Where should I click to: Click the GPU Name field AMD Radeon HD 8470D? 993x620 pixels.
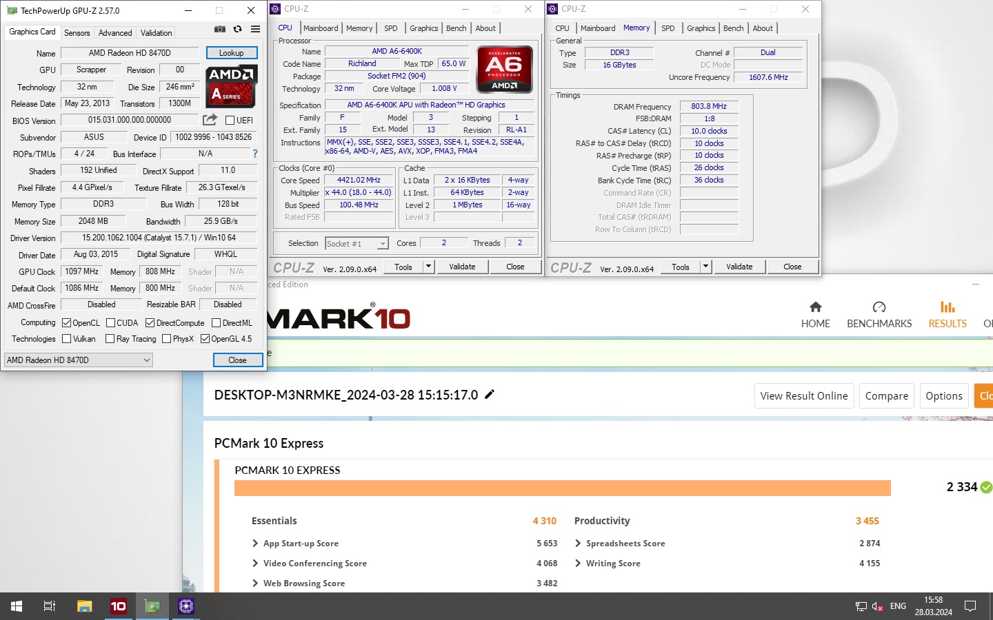point(130,53)
